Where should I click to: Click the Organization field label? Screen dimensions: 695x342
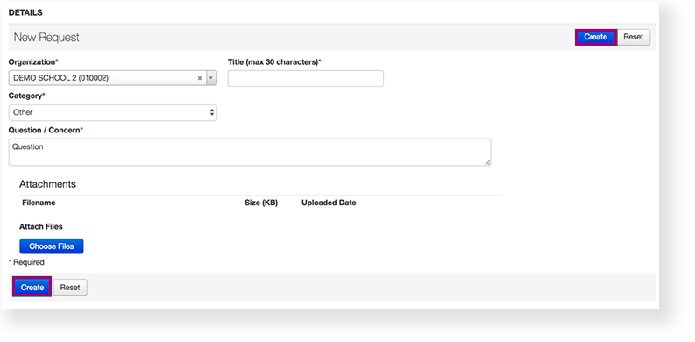pyautogui.click(x=33, y=62)
